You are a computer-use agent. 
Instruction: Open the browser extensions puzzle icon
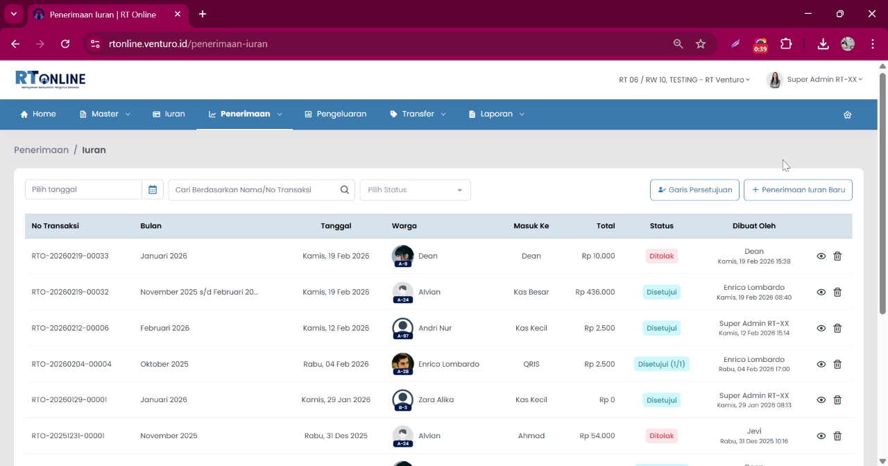click(x=786, y=44)
